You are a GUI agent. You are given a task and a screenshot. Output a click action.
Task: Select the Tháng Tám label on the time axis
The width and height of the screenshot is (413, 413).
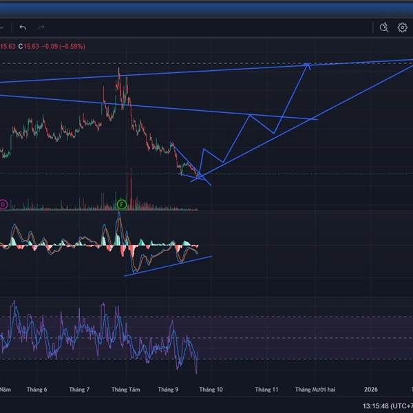click(x=126, y=390)
